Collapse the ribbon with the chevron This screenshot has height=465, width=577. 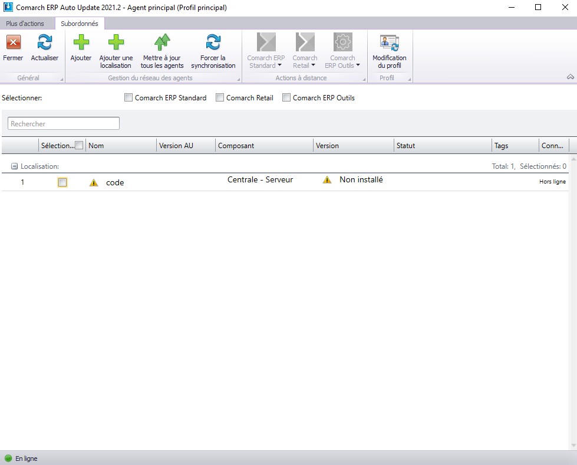click(571, 77)
